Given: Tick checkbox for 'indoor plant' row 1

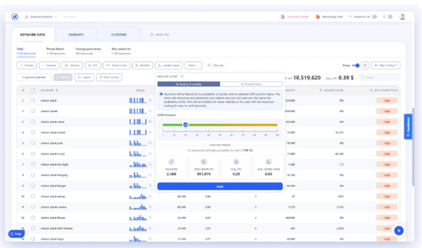Looking at the screenshot, I should click(x=33, y=100).
